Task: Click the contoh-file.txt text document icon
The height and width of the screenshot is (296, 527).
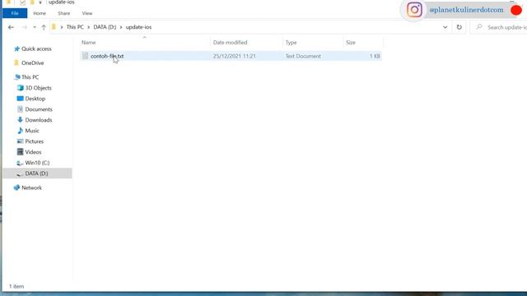Action: tap(85, 56)
